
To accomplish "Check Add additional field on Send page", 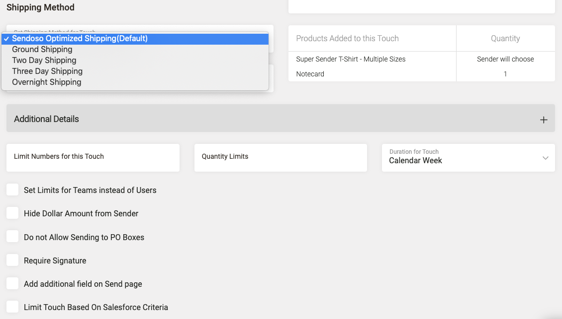I will coord(12,284).
